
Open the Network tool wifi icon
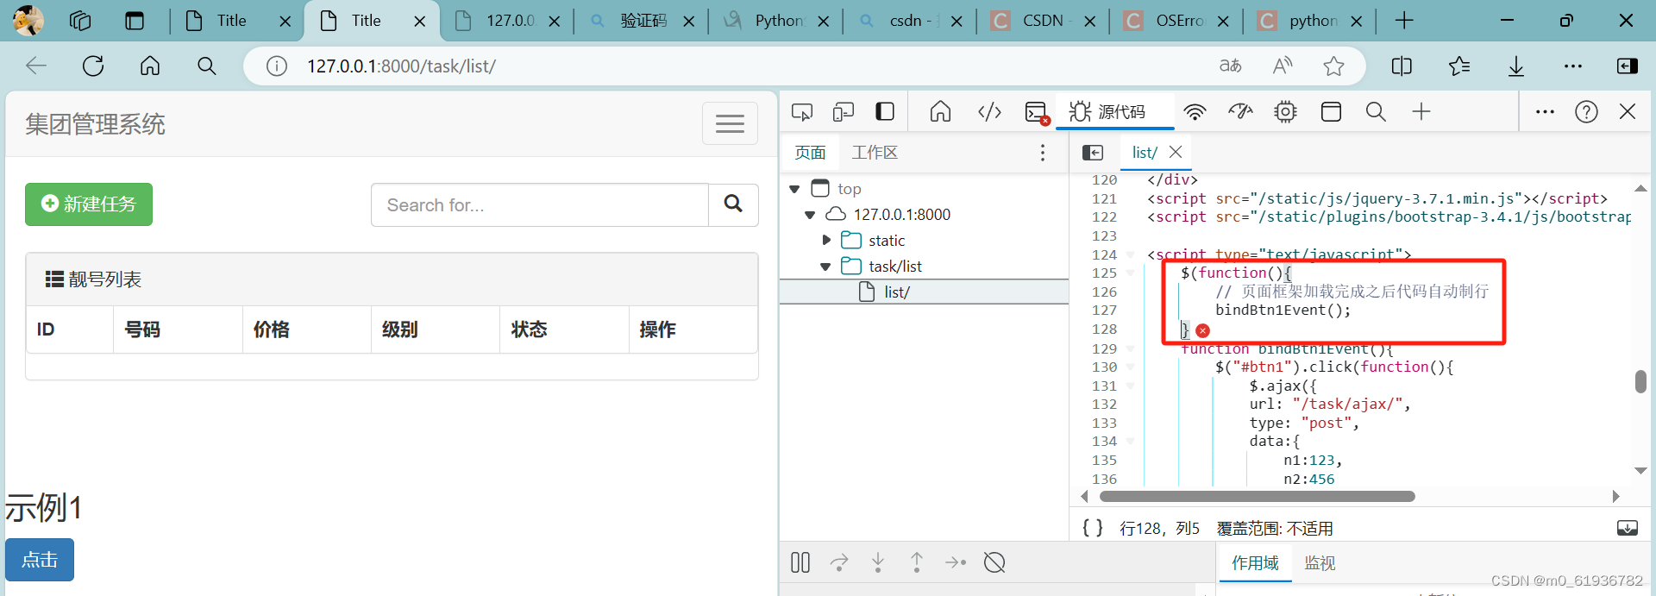click(1195, 111)
